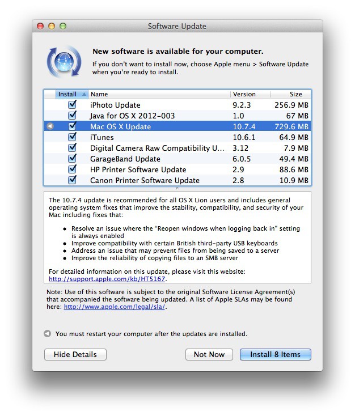Viewport: 355px width, 416px height.
Task: Click the sort arrow in Install column
Action: click(x=84, y=94)
